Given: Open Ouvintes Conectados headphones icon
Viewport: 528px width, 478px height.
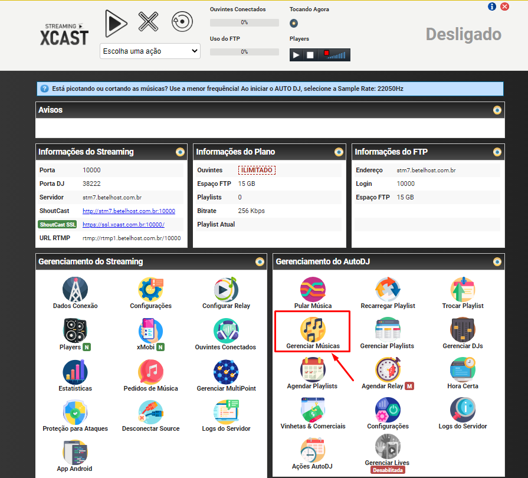Looking at the screenshot, I should coord(225,330).
